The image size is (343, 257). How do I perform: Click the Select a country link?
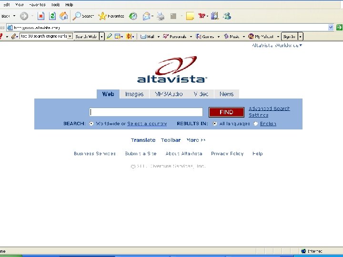click(147, 124)
